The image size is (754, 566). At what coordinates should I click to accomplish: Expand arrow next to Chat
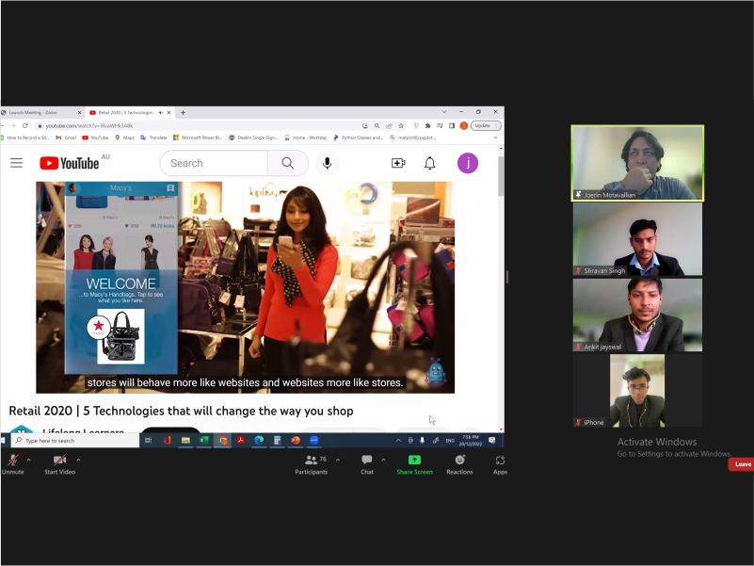pyautogui.click(x=383, y=461)
